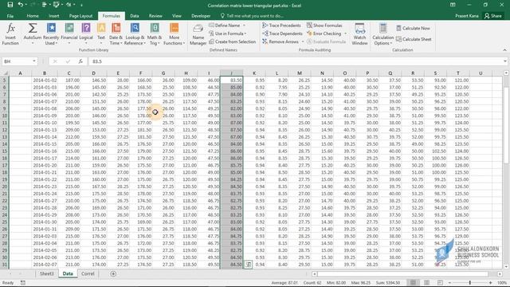The height and width of the screenshot is (287, 510).
Task: Switch to the Page Layout tab
Action: [x=80, y=16]
